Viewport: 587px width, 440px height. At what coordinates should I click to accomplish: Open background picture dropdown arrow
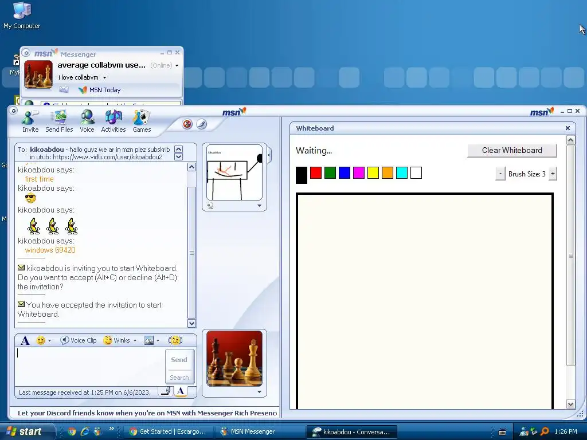coord(158,340)
